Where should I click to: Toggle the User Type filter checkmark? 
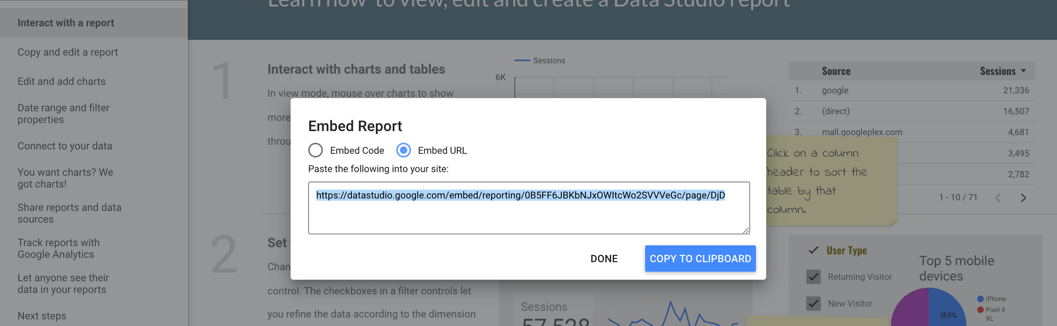coord(813,251)
